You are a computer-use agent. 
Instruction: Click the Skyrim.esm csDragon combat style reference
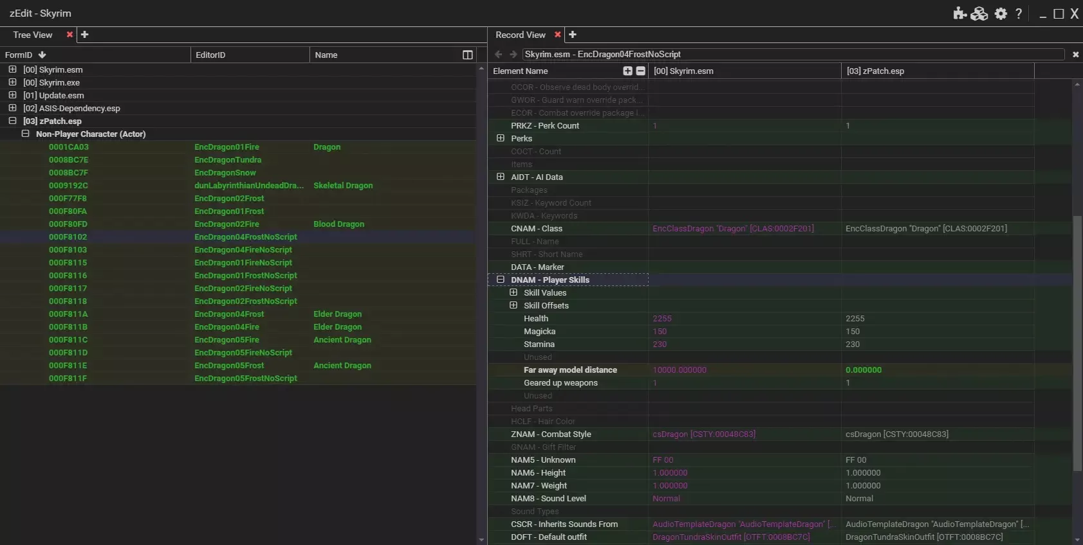(x=704, y=434)
